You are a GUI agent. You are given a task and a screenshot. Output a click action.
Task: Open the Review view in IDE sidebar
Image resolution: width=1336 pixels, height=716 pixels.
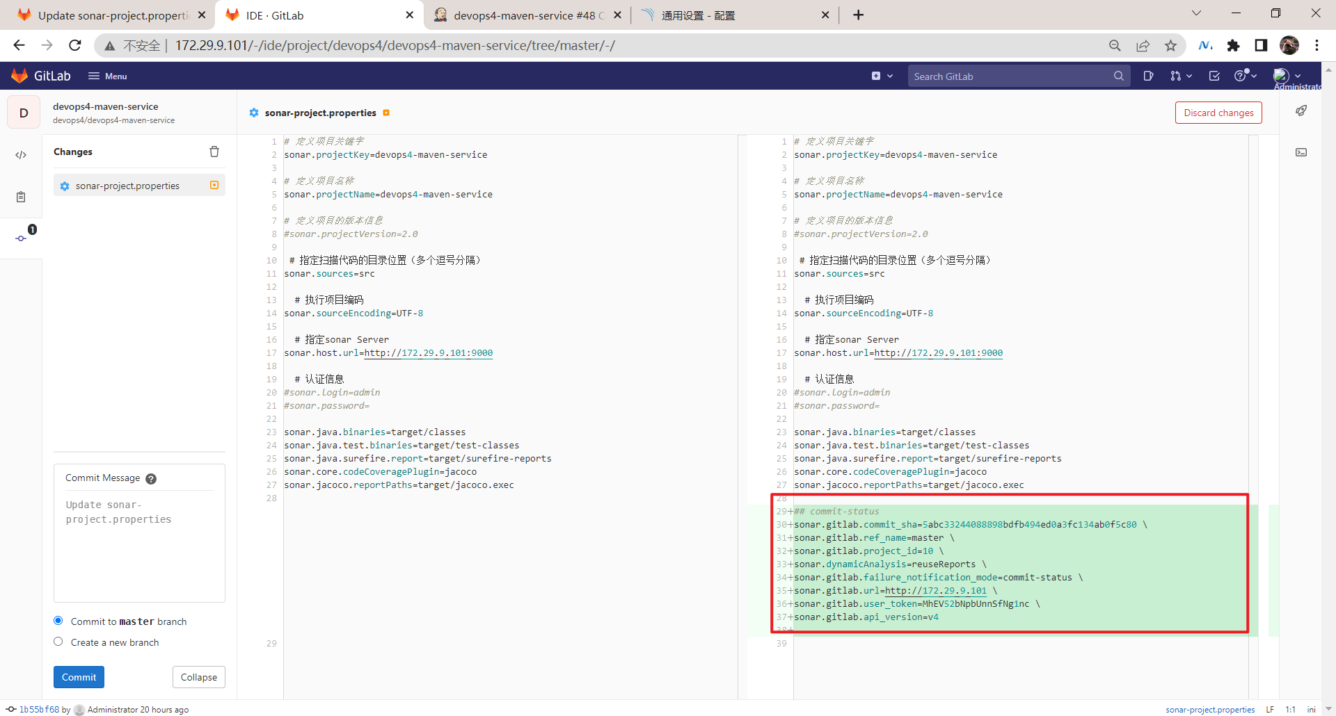coord(21,197)
